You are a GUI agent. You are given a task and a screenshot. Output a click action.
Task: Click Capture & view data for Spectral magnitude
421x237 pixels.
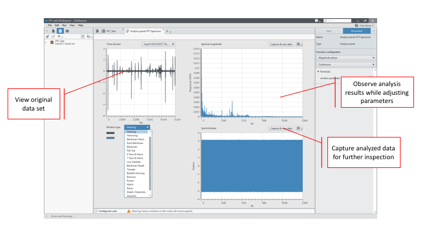point(281,44)
